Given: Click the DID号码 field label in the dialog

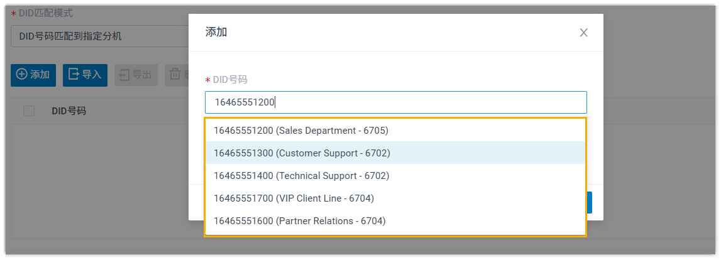Looking at the screenshot, I should point(230,80).
